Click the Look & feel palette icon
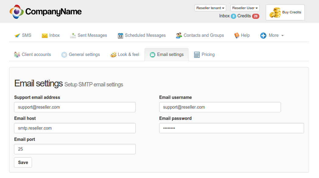Image resolution: width=319 pixels, height=178 pixels. tap(113, 55)
